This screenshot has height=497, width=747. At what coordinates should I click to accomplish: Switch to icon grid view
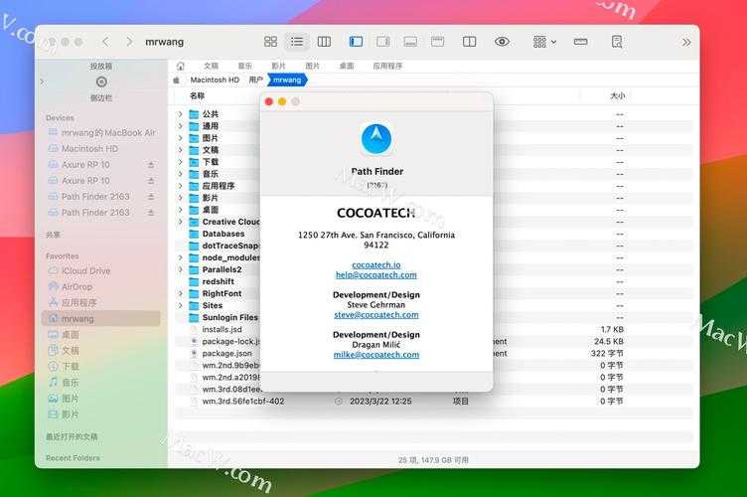[x=270, y=42]
